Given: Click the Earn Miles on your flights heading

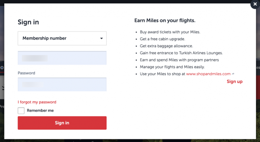Looking at the screenshot, I should click(x=165, y=20).
